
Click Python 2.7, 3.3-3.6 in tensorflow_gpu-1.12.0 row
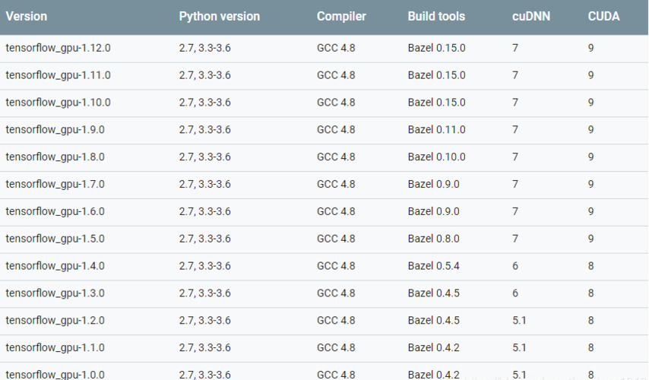click(x=204, y=48)
